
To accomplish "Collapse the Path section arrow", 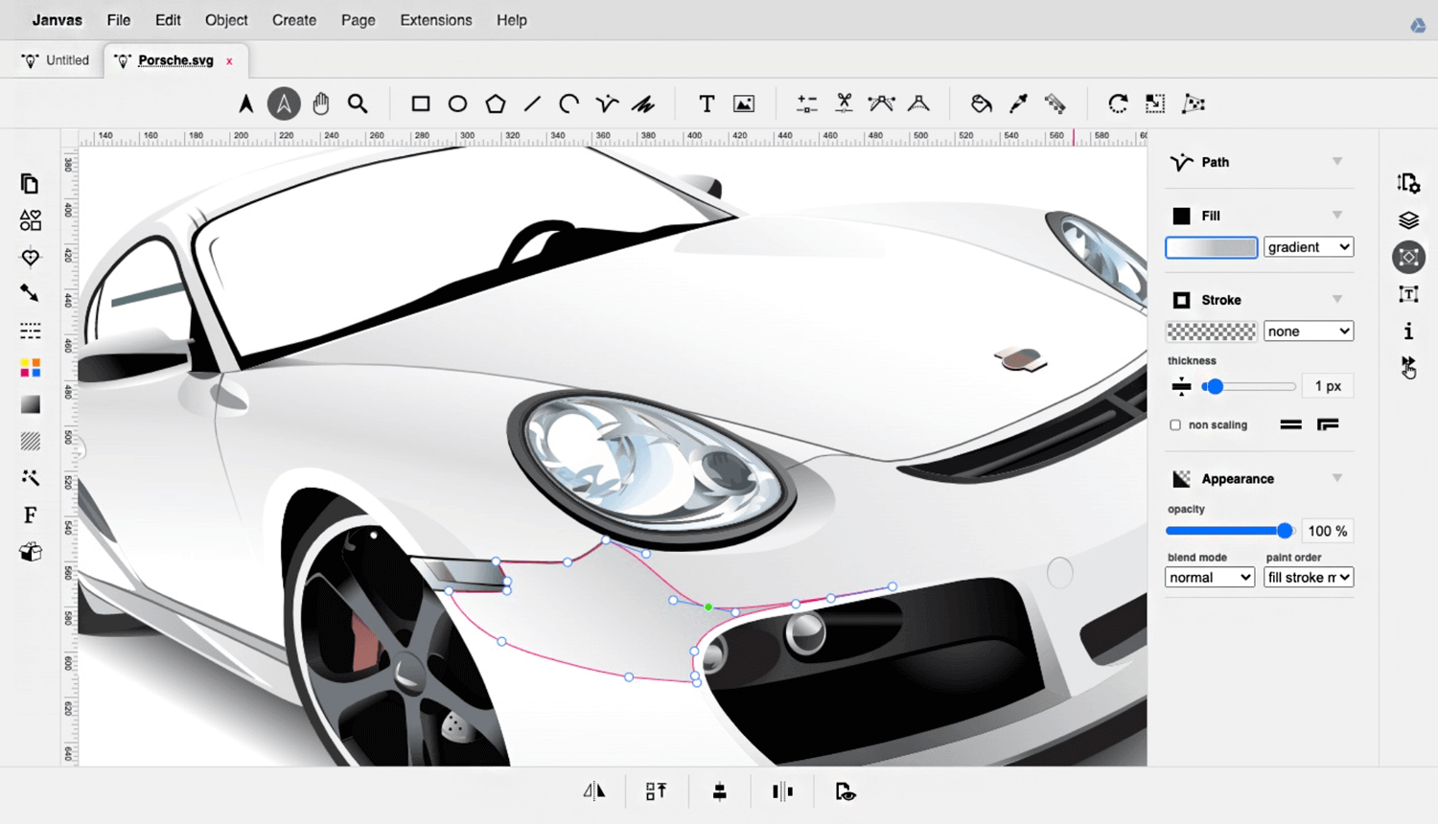I will coord(1337,161).
